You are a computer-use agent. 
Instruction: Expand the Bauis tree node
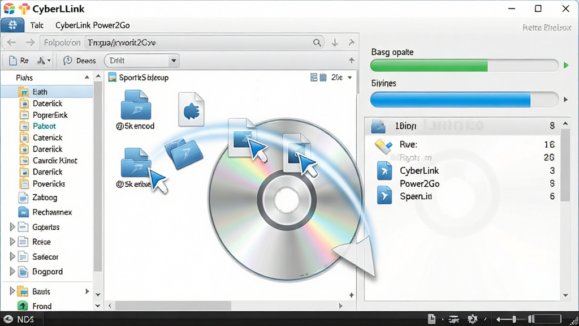pyautogui.click(x=12, y=291)
